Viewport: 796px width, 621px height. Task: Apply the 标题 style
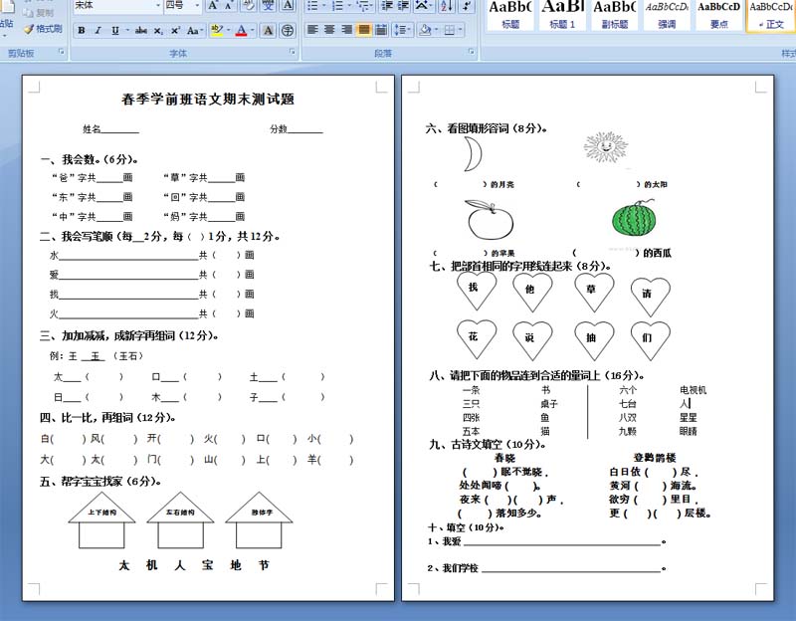pos(510,15)
